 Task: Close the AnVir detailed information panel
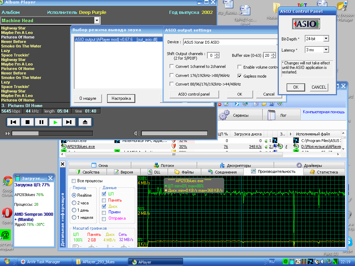(63, 164)
